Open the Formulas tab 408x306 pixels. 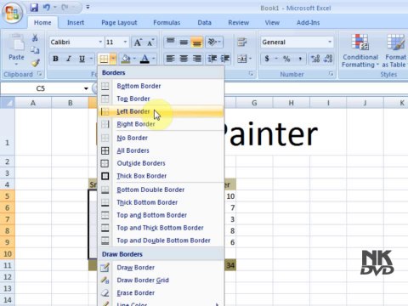[167, 23]
